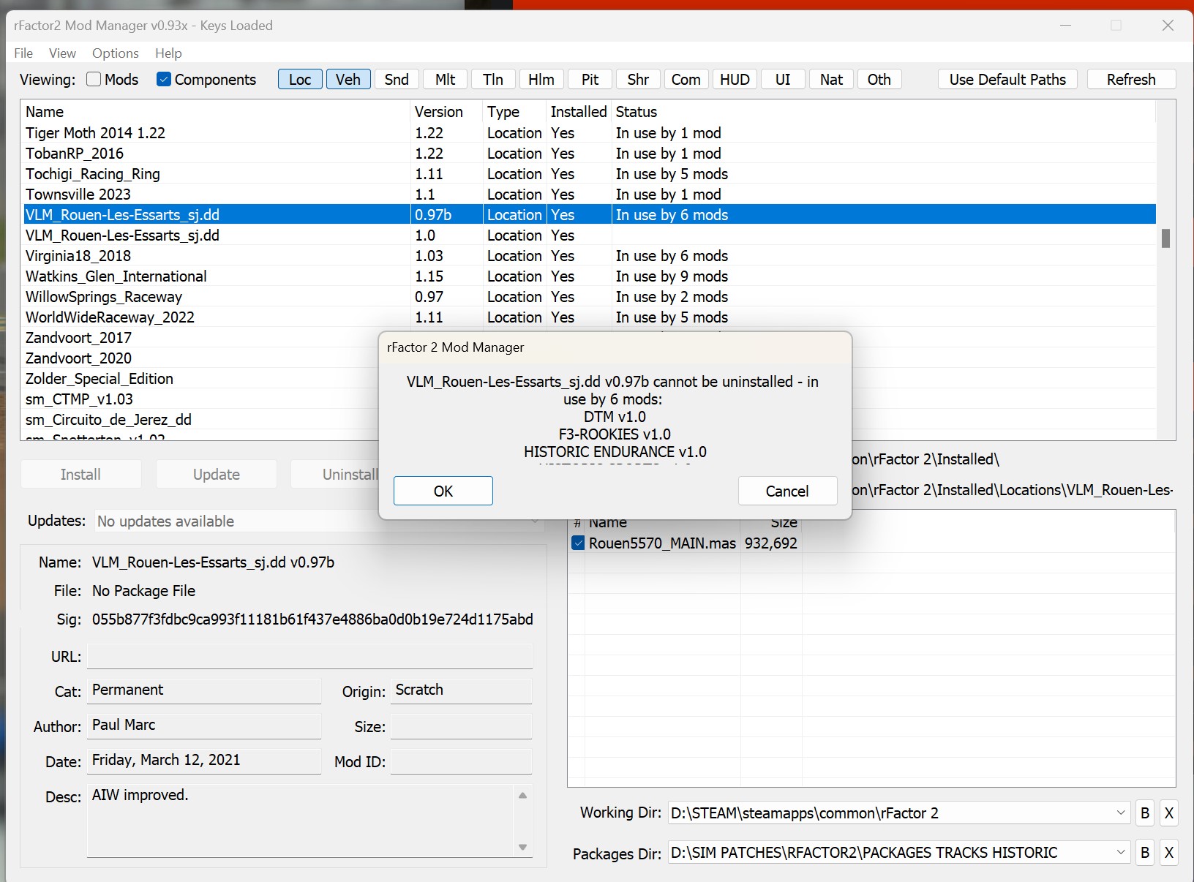Open the Options menu
Viewport: 1194px width, 882px height.
(116, 53)
